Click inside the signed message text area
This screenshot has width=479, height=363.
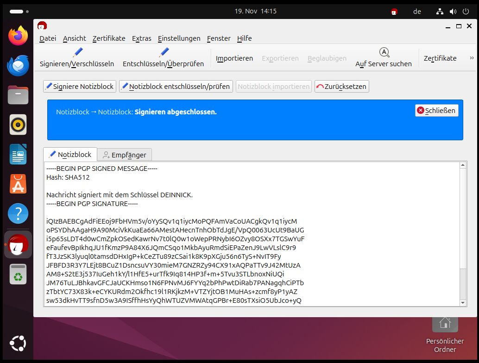[x=250, y=232]
